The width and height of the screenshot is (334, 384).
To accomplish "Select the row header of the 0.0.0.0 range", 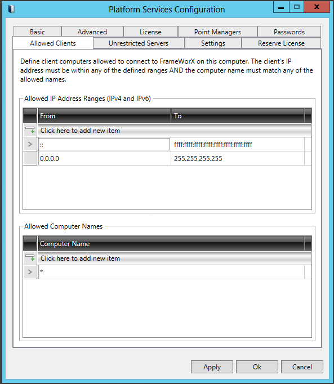I will [30, 158].
